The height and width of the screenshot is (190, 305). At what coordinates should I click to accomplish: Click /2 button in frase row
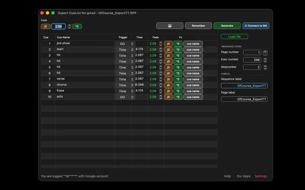tap(168, 91)
